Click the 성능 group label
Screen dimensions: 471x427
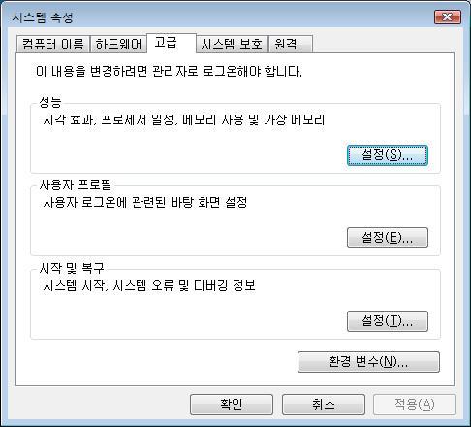point(50,102)
